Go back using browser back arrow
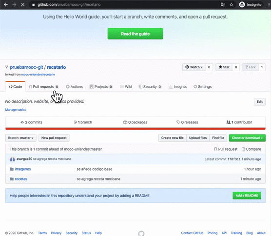 [x=6, y=4]
